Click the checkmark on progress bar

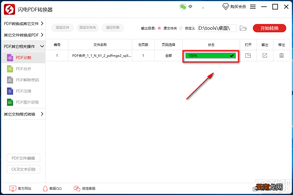(232, 56)
